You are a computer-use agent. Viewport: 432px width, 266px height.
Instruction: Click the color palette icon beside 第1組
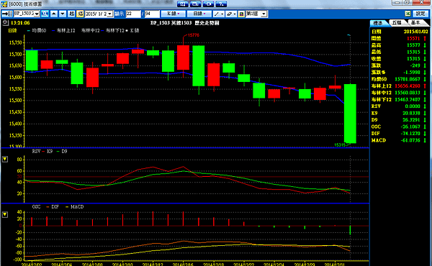click(x=241, y=14)
